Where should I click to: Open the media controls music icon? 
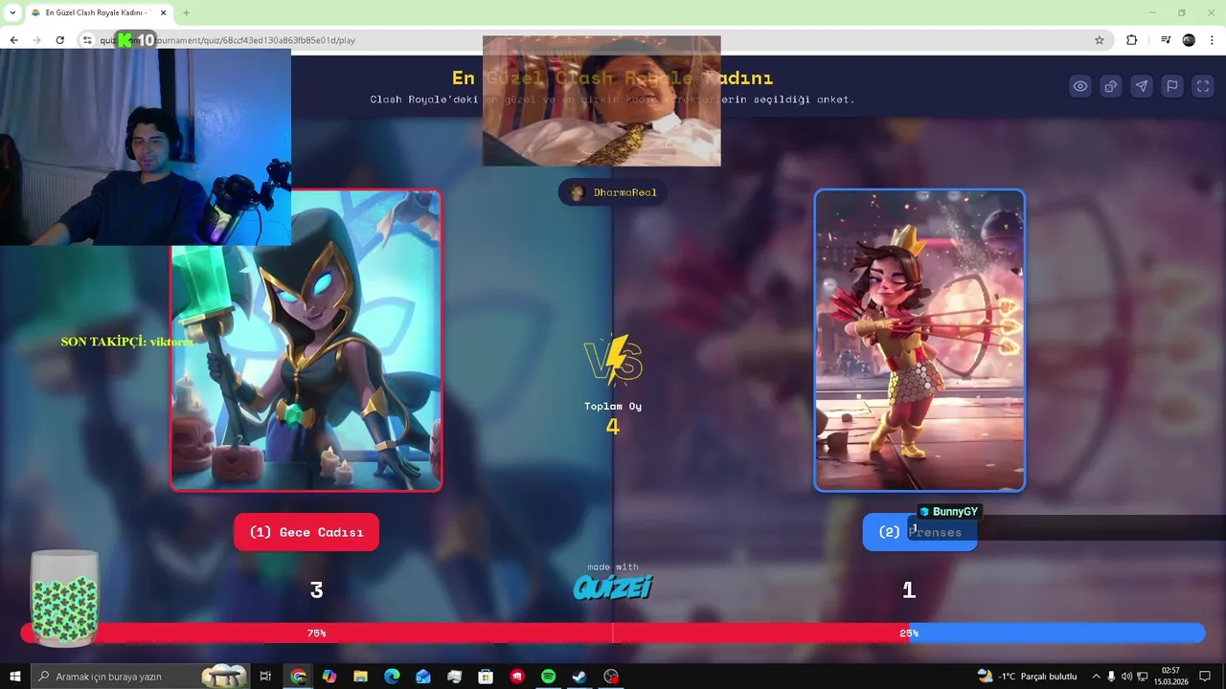coord(1166,40)
